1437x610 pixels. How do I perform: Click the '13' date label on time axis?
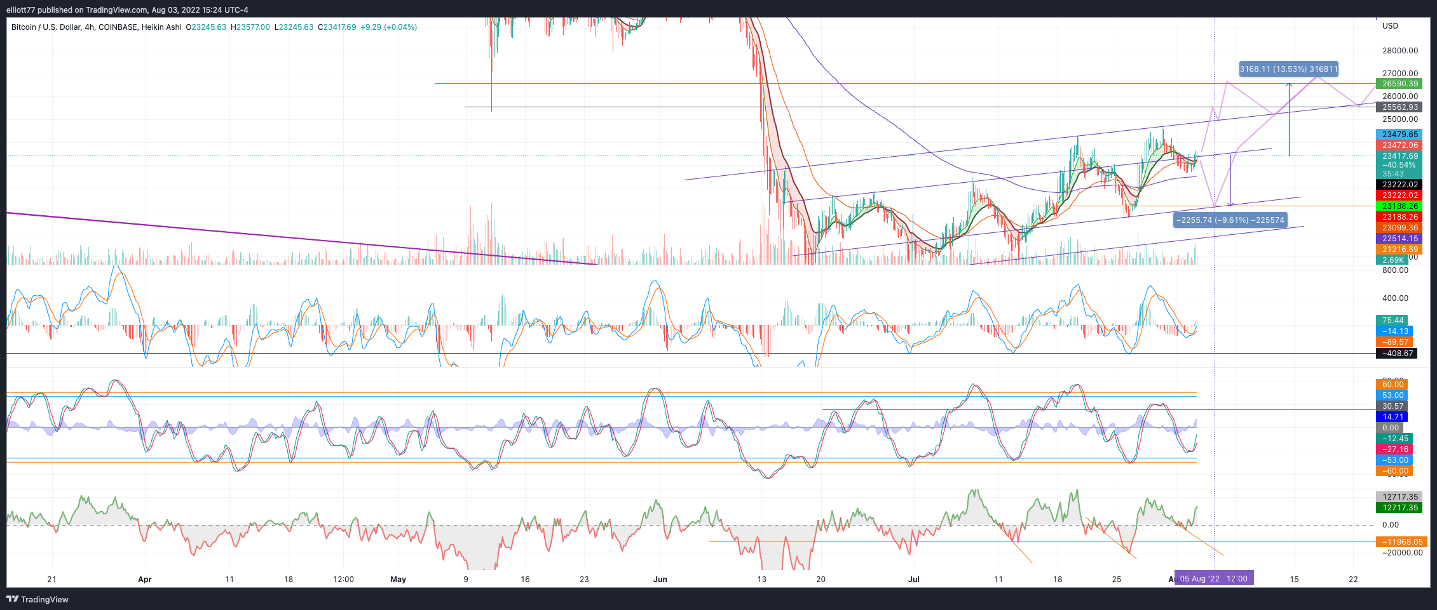762,579
